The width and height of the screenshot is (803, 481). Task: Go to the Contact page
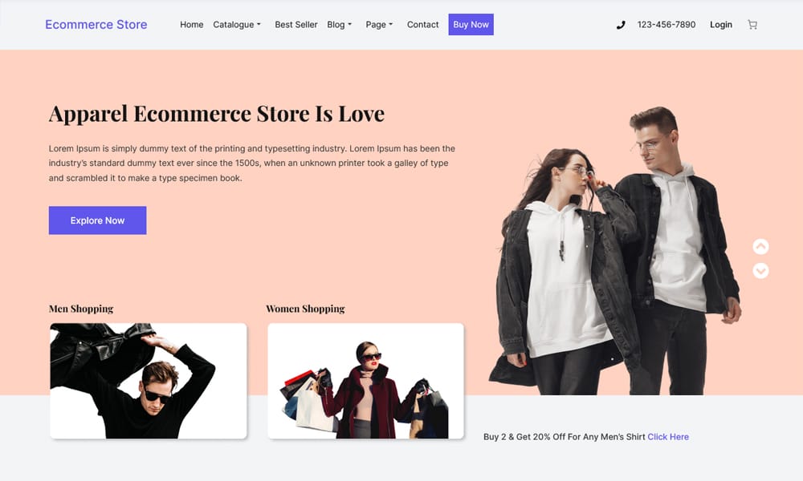422,25
